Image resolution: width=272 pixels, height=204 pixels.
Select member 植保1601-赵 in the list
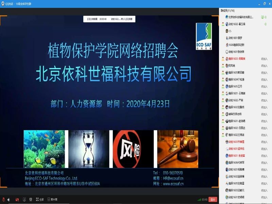click(x=245, y=121)
